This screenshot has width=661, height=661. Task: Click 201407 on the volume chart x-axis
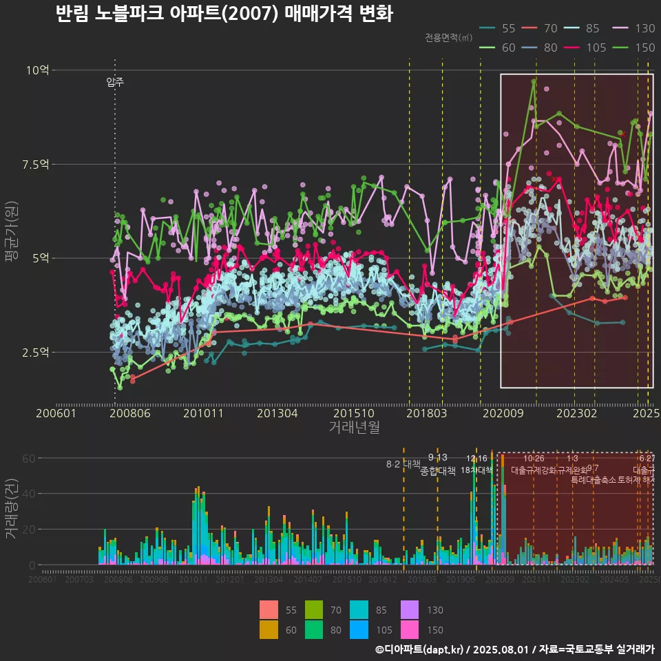tap(307, 579)
